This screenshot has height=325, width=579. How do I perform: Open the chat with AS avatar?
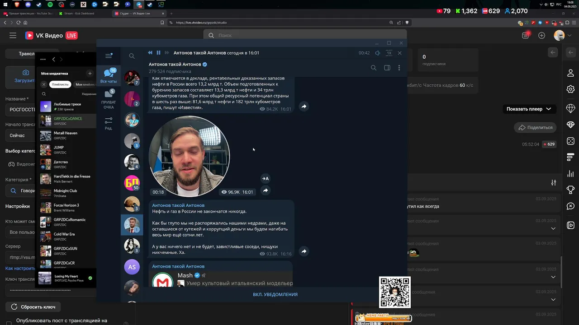click(x=132, y=267)
